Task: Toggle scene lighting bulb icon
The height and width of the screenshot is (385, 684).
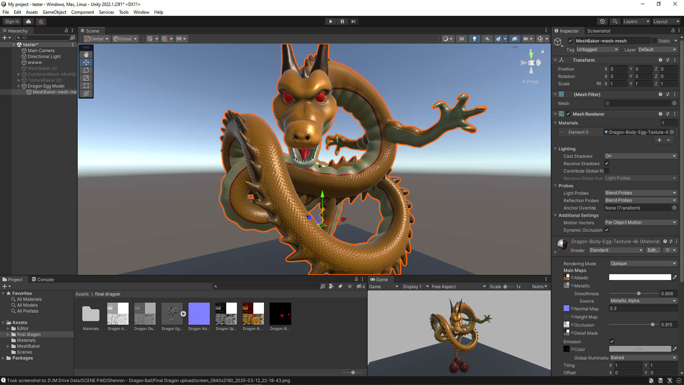Action: [x=474, y=39]
